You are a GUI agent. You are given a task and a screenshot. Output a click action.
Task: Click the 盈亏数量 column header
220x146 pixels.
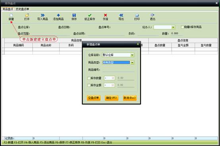click(206, 45)
